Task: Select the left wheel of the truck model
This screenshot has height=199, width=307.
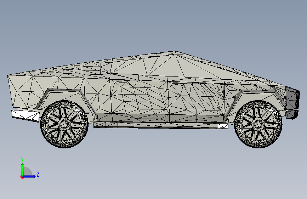Action: pos(64,124)
